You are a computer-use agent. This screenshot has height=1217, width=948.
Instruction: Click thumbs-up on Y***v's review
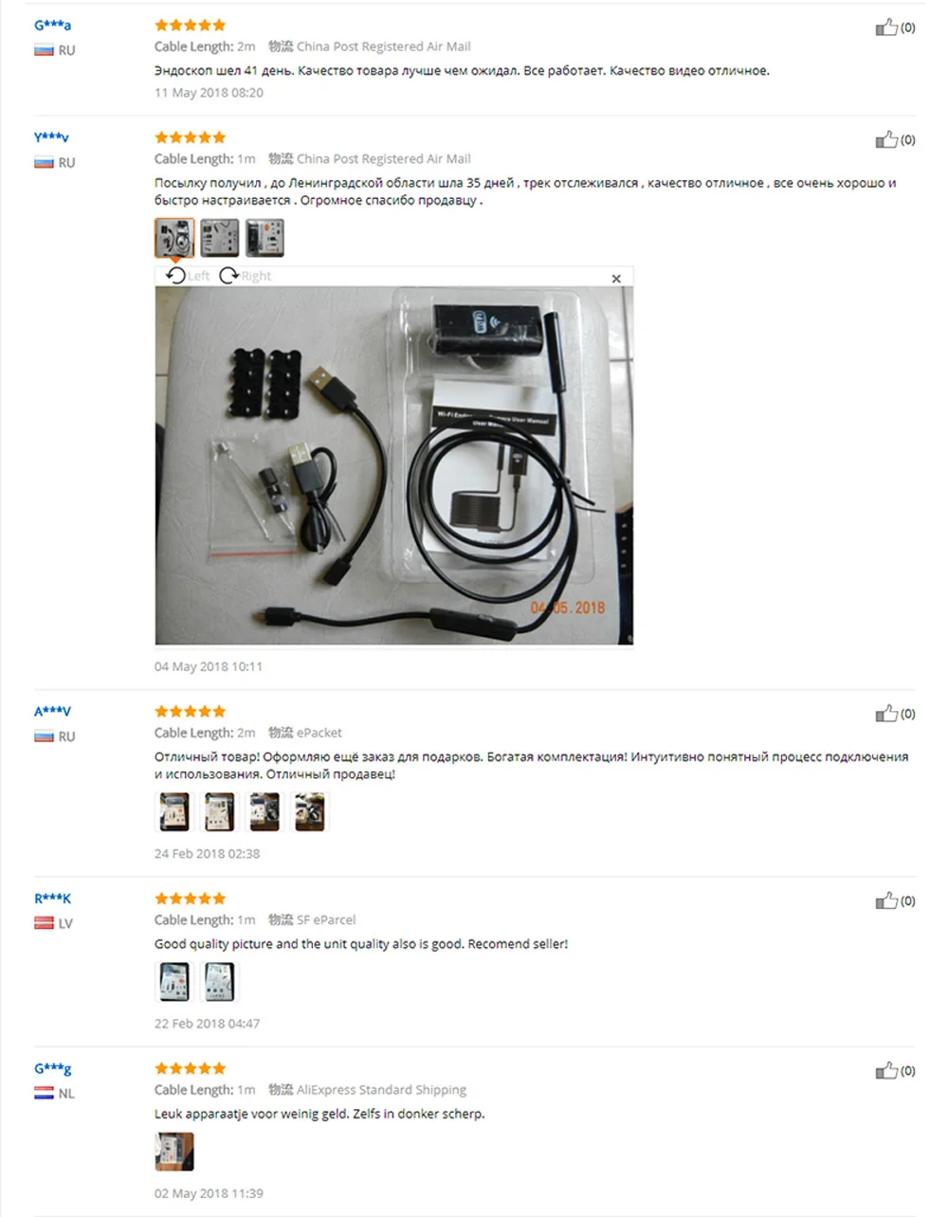(x=886, y=140)
